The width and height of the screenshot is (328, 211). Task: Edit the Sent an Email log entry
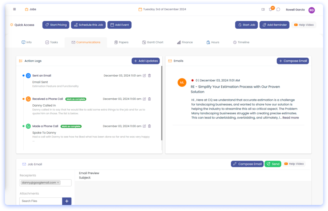[144, 76]
